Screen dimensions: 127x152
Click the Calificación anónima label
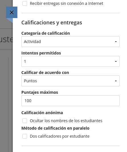tap(42, 113)
